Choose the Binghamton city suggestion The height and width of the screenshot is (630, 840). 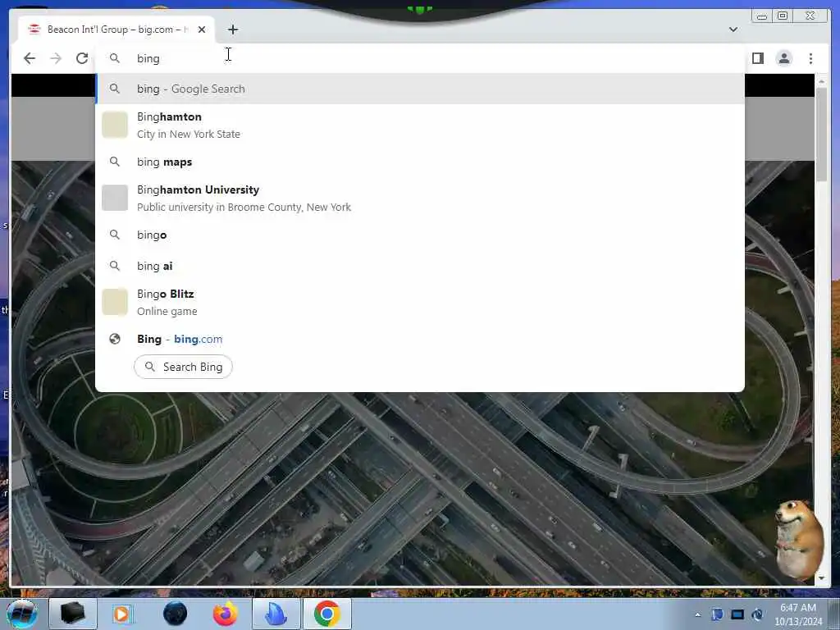coord(420,125)
